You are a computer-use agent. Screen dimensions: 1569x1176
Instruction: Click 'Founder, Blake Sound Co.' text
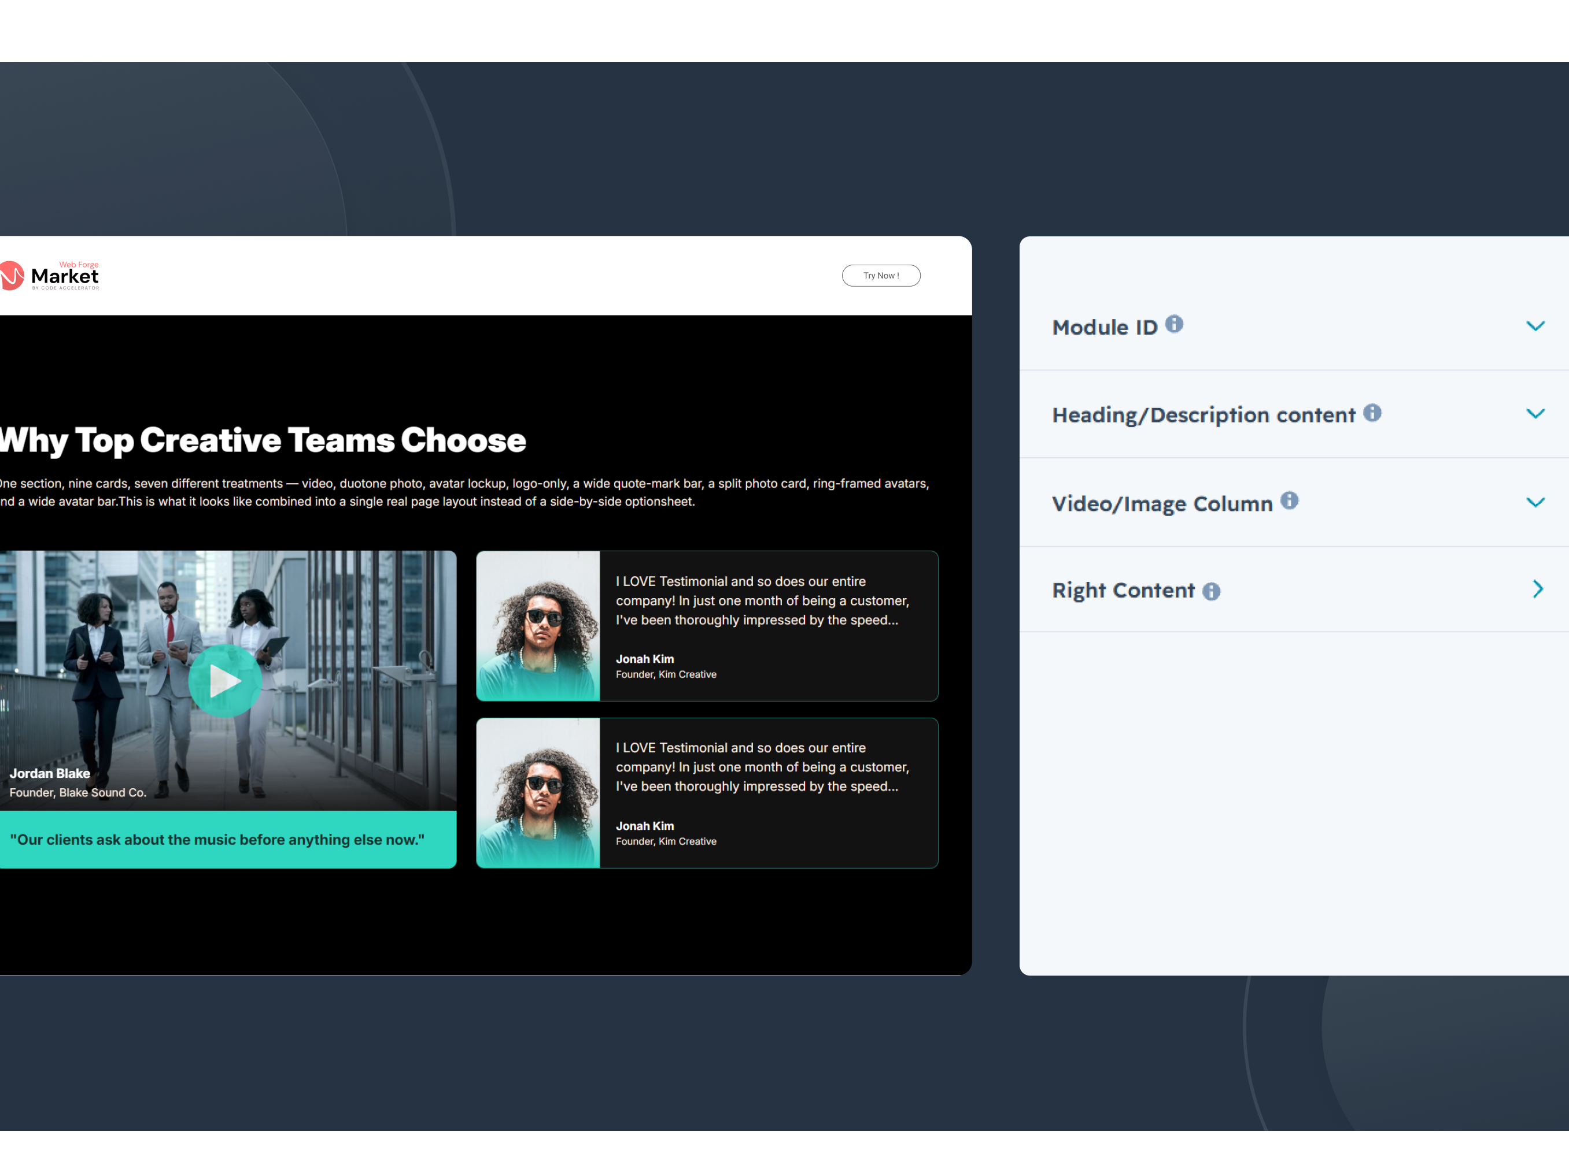click(x=78, y=792)
